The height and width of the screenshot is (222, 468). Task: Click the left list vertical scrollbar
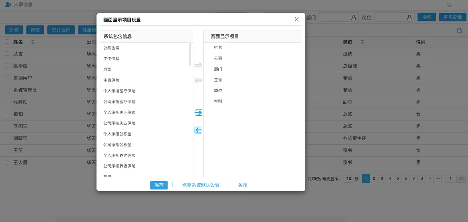tap(190, 55)
